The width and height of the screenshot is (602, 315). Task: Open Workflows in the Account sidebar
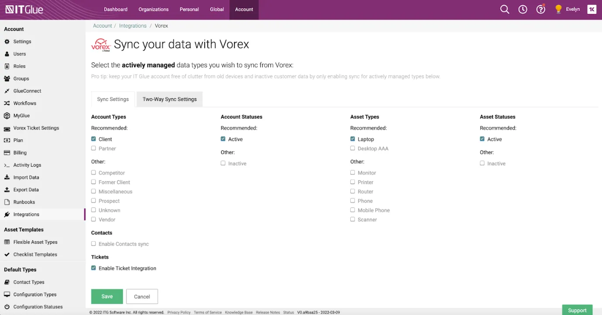pos(24,103)
